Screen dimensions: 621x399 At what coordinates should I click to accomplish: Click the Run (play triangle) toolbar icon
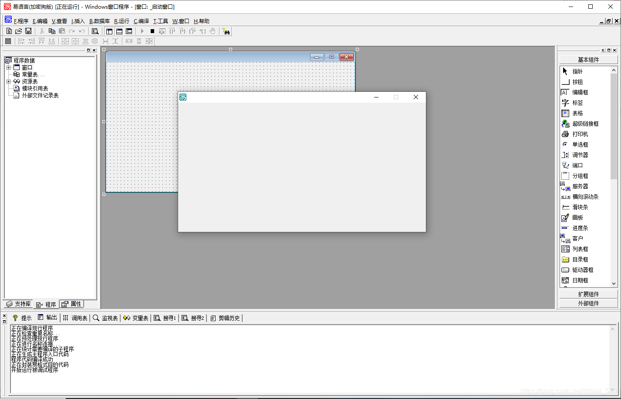(142, 31)
